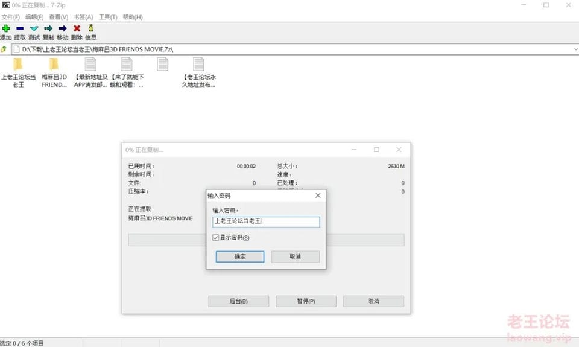
Task: Click the status bar selection count text
Action: coord(22,343)
